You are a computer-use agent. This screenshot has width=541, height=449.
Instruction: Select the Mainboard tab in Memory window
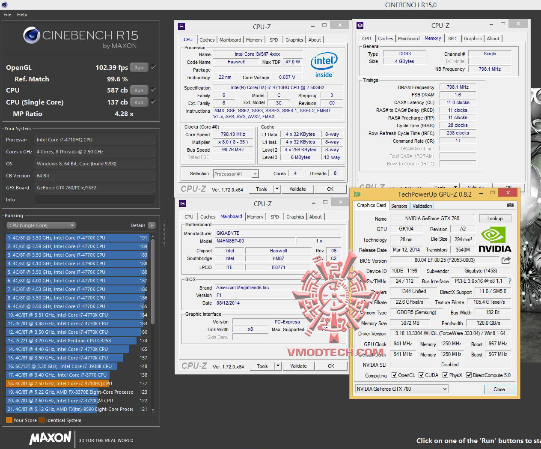coord(409,39)
